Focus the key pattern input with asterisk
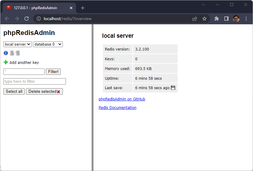The height and width of the screenshot is (171, 253). point(24,72)
